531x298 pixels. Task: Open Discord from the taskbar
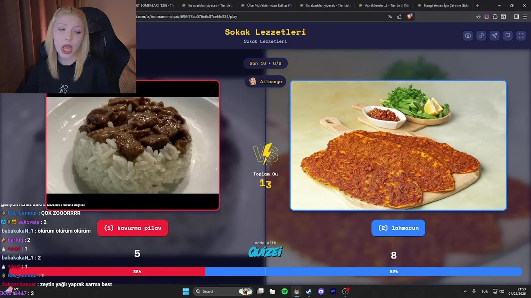pos(321,291)
